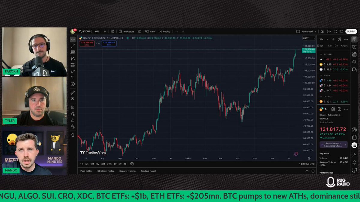Select the crosshair cursor tool

point(73,40)
